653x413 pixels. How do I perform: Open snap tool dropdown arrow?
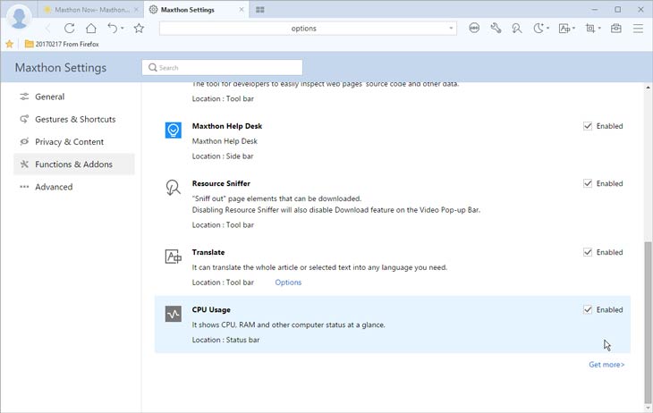(x=599, y=29)
